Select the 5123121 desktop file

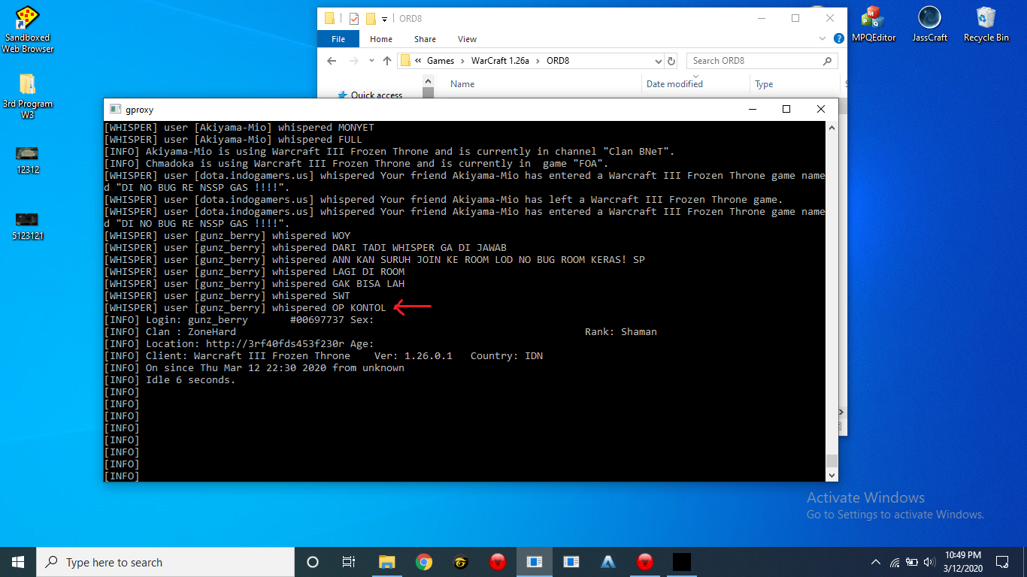[27, 225]
